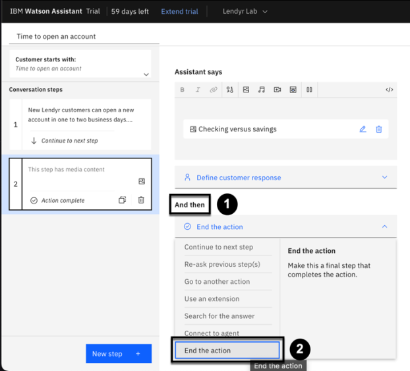Click the checkmark icon beside End the action header
Image resolution: width=410 pixels, height=371 pixels.
(x=187, y=226)
